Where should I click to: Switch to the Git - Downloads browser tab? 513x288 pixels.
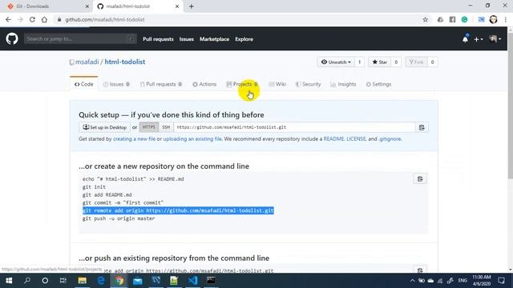click(46, 6)
